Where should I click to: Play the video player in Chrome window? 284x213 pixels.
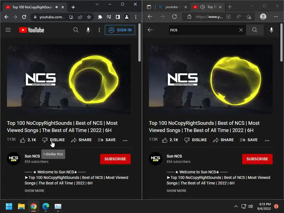[x=69, y=79]
